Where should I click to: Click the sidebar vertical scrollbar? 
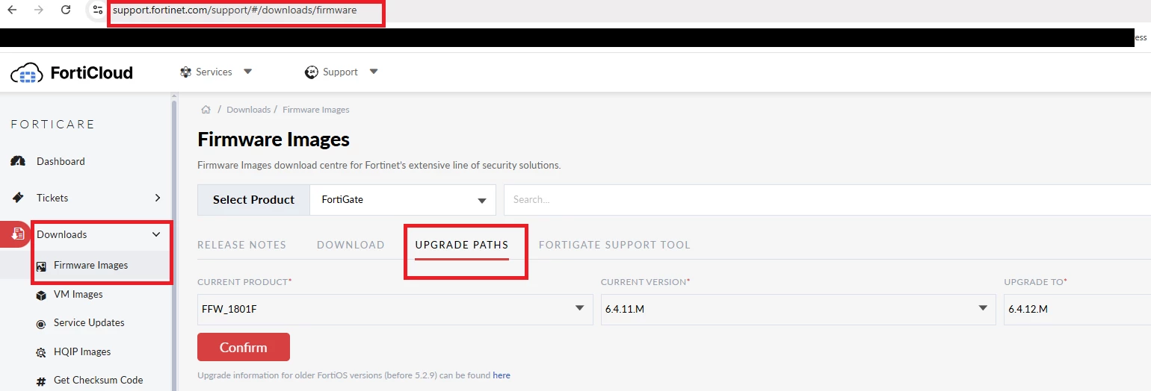tap(174, 246)
